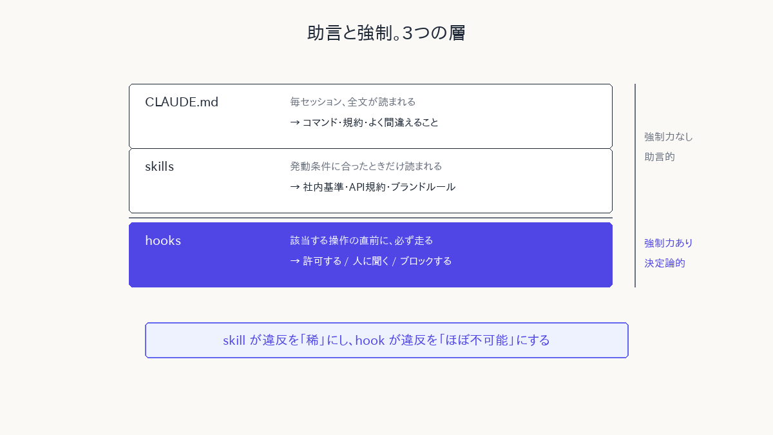
Task: Select the hooks layer label
Action: coord(163,240)
